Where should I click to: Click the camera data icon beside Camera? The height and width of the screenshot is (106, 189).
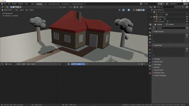pyautogui.click(x=167, y=14)
